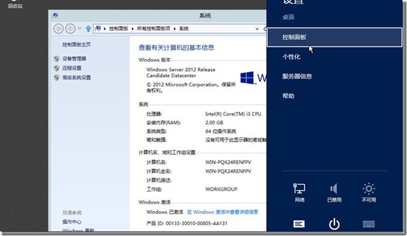Click the address bar location icon
Image resolution: width=407 pixels, height=236 pixels.
[x=98, y=28]
